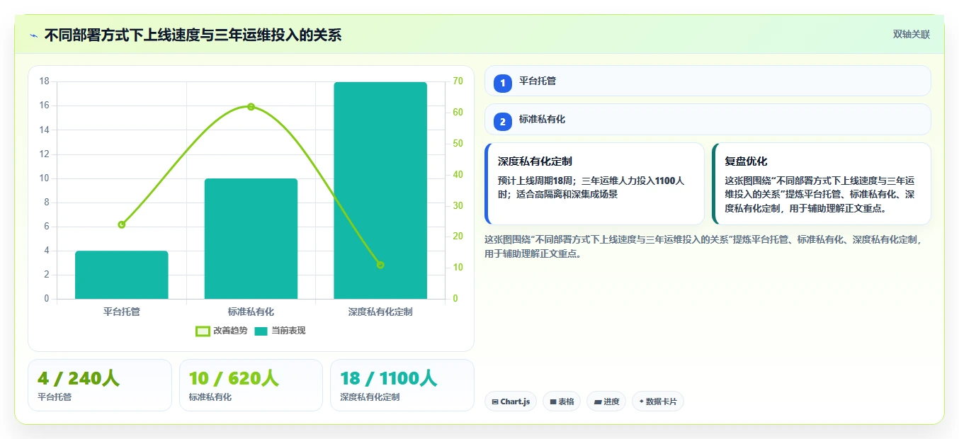Image resolution: width=959 pixels, height=439 pixels.
Task: Click the lightning icon beside the title
Action: pos(33,35)
